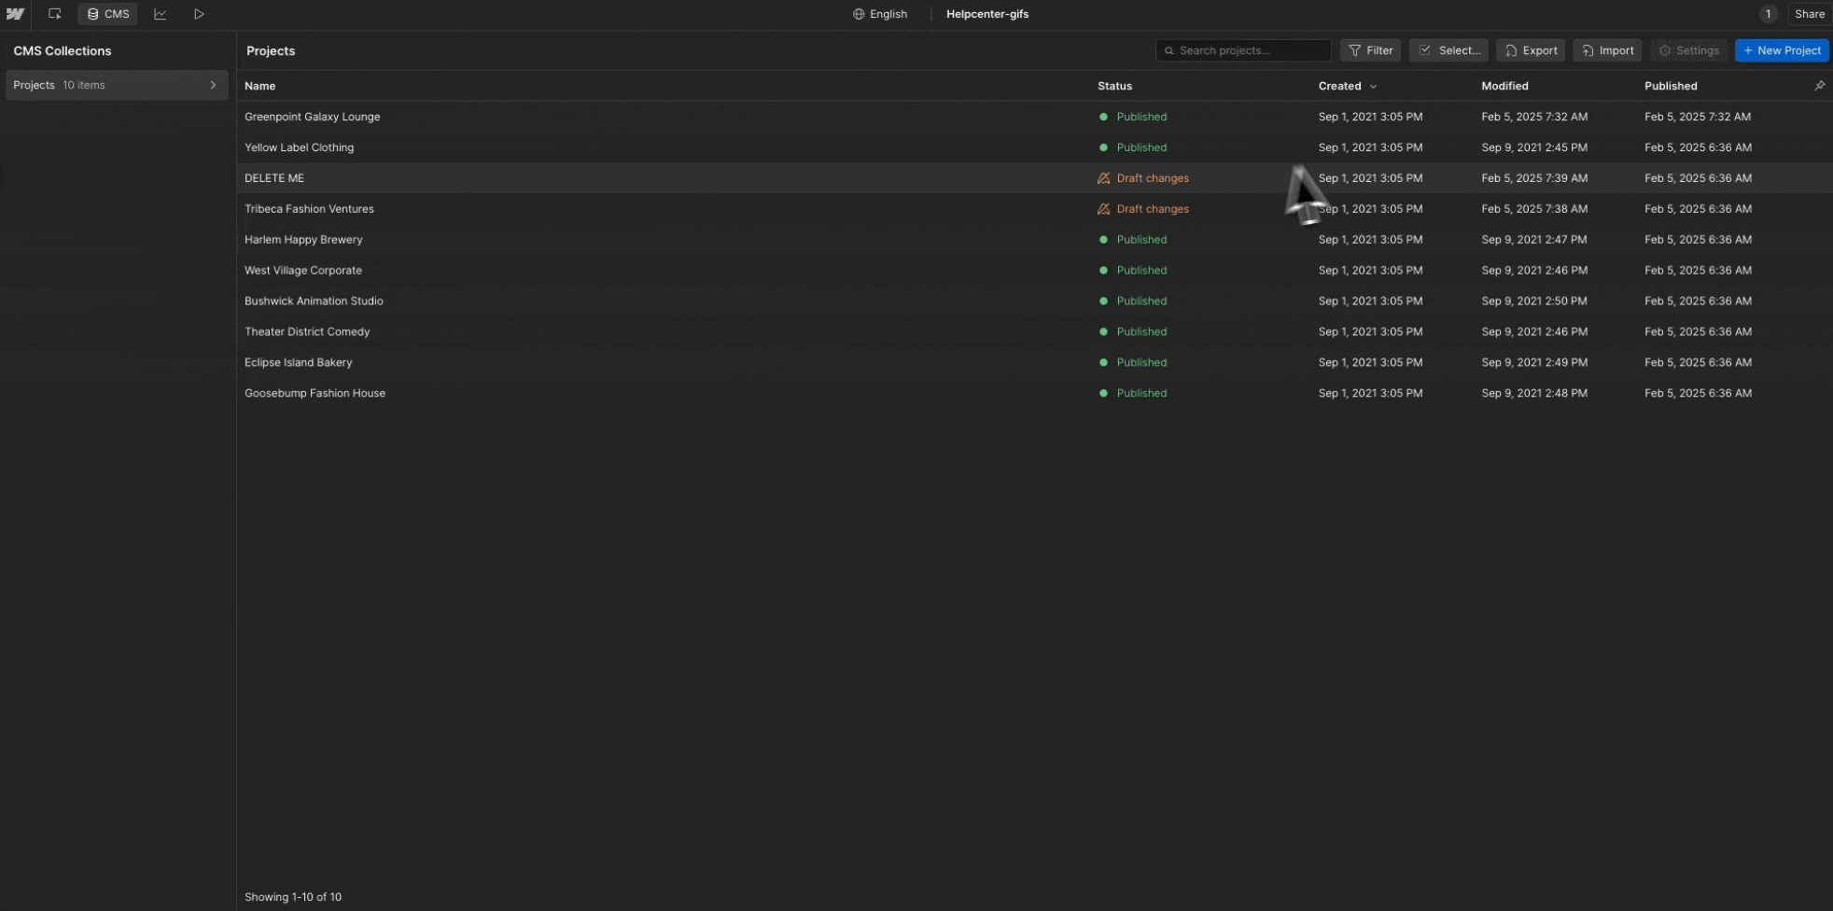Open Bushwick Animation Studio item

click(314, 301)
